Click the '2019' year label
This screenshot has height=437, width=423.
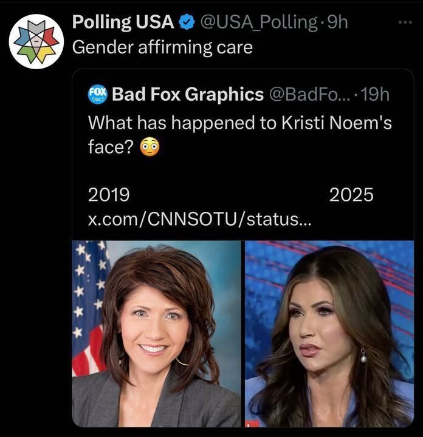(109, 195)
